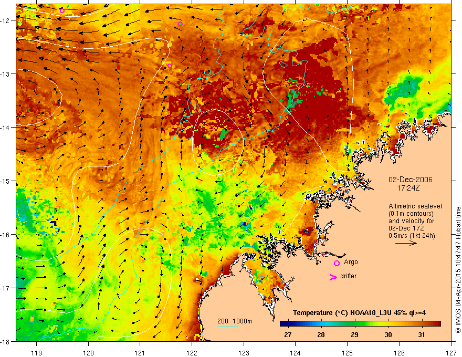The image size is (462, 357).
Task: Click the '0.5m/s (1kt 24h)' label
Action: point(412,236)
